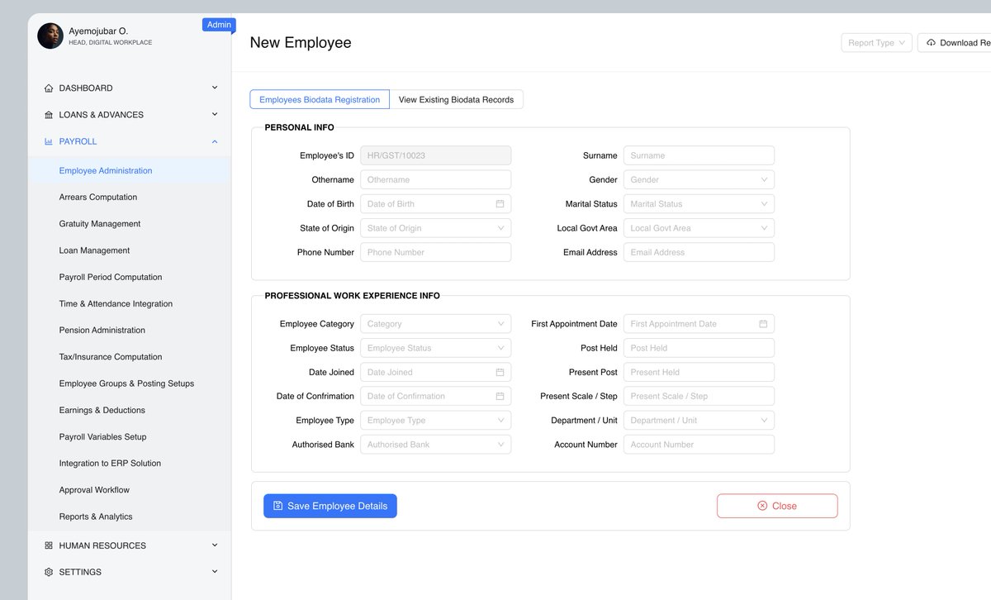Open the Marital Status dropdown
This screenshot has width=991, height=600.
[699, 204]
